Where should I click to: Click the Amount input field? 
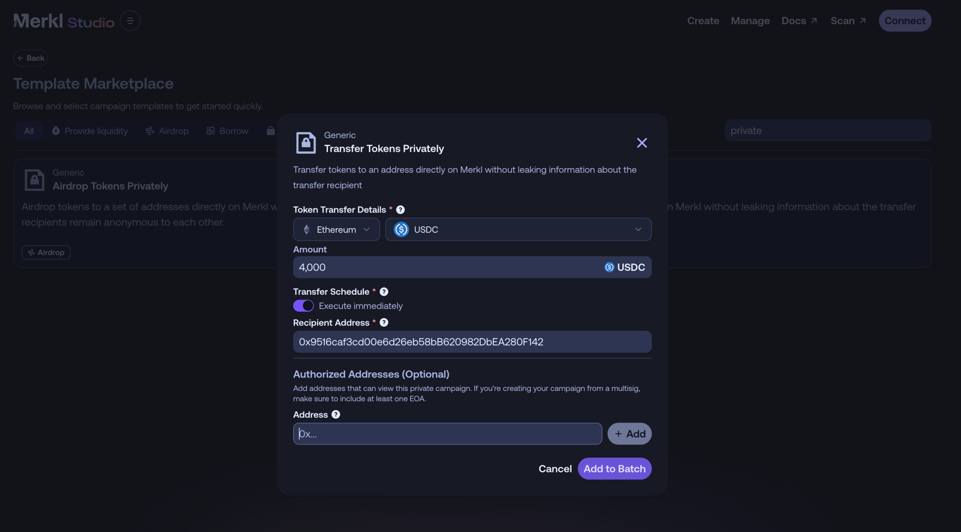tap(472, 267)
